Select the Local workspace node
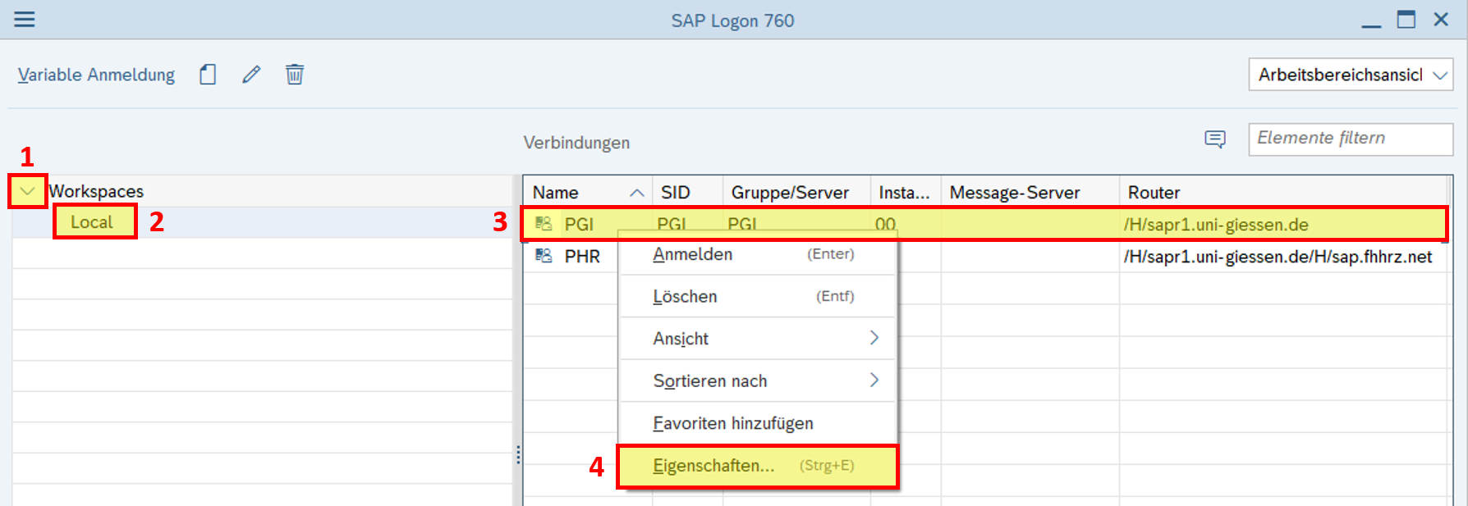This screenshot has height=506, width=1468. (92, 222)
